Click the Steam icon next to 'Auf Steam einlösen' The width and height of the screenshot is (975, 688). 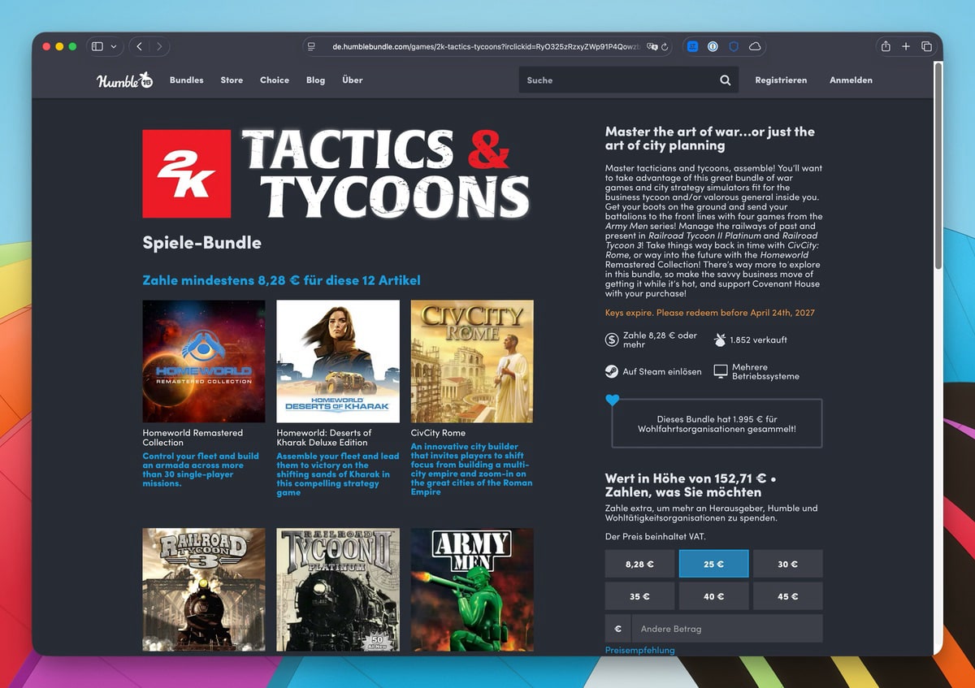tap(612, 371)
